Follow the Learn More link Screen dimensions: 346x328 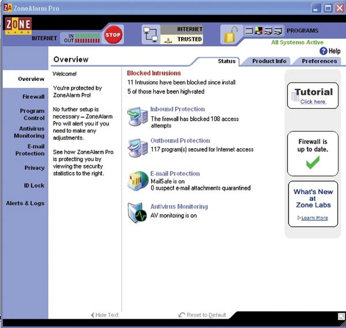coord(314,218)
